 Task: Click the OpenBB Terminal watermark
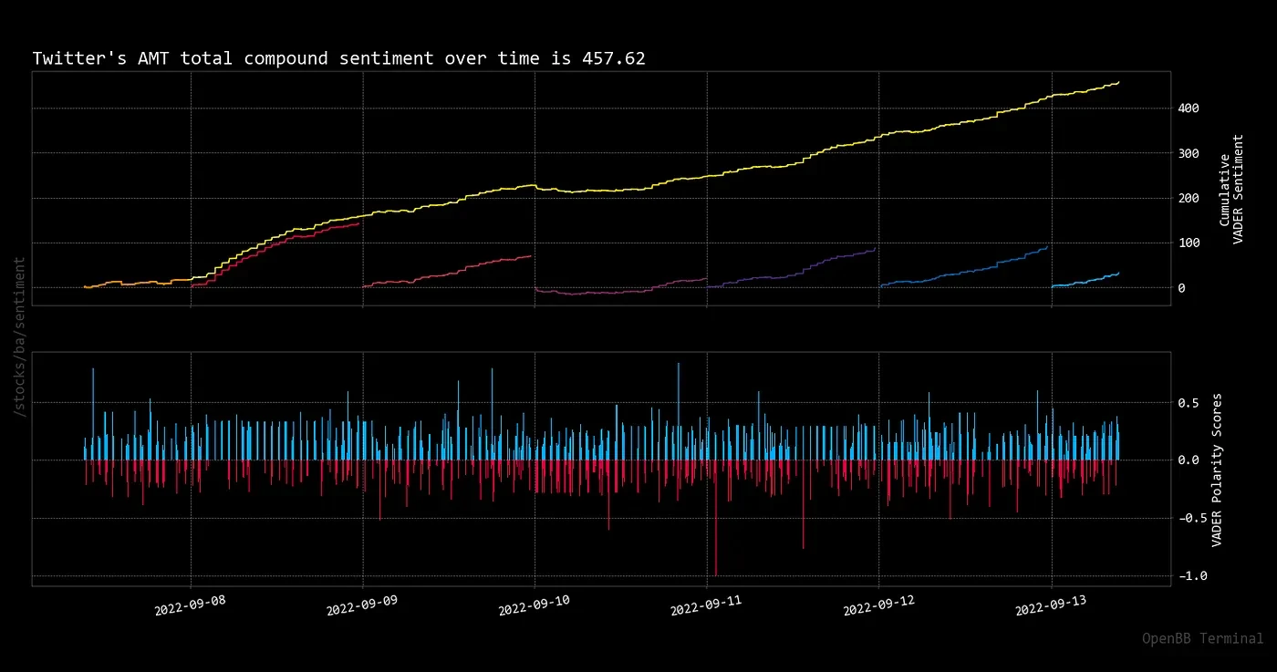tap(1202, 639)
